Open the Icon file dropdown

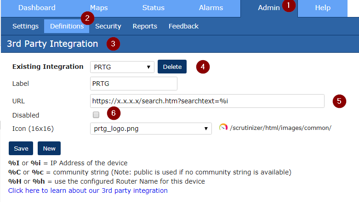[151, 129]
